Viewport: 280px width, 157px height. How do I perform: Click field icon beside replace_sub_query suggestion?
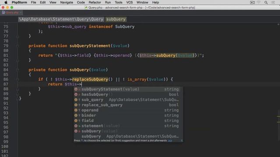76,105
